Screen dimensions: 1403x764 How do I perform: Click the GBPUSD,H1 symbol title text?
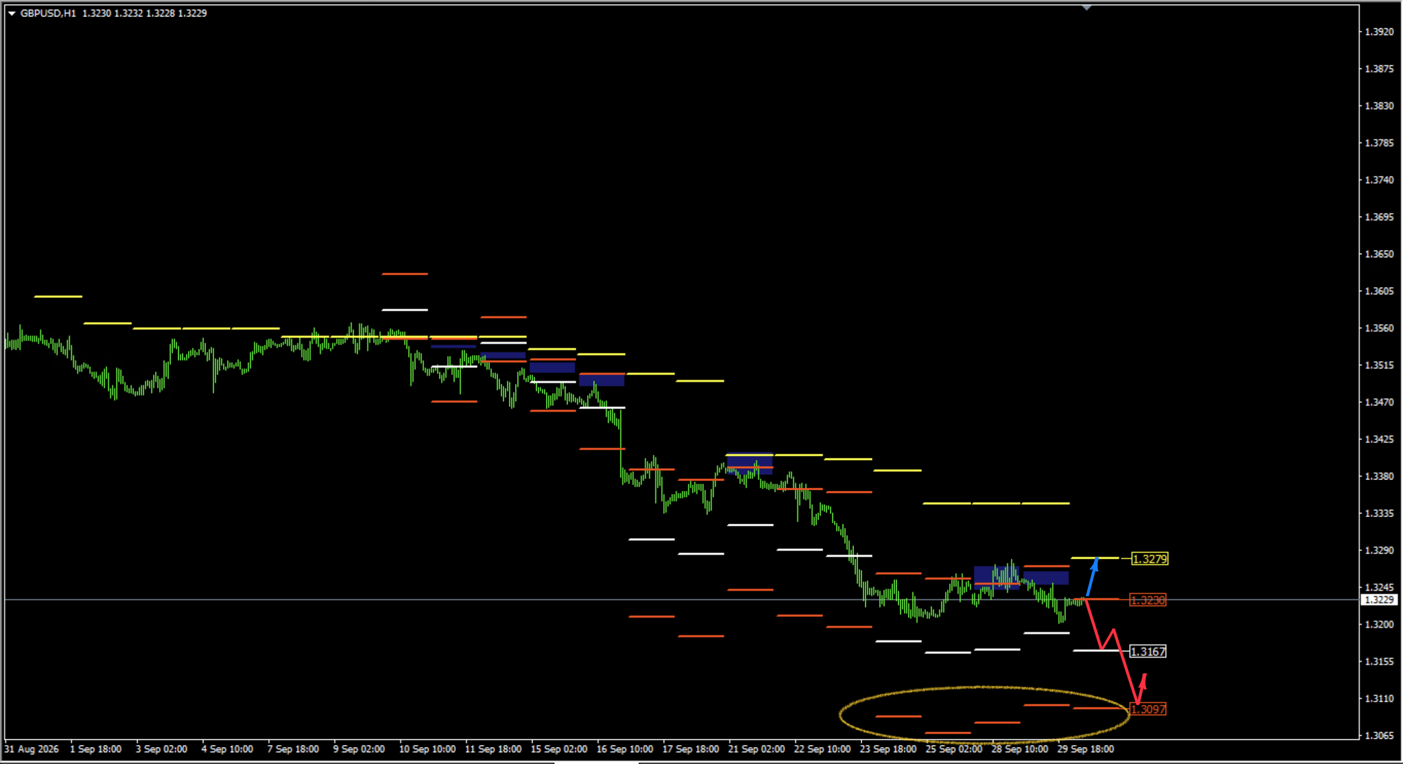48,13
